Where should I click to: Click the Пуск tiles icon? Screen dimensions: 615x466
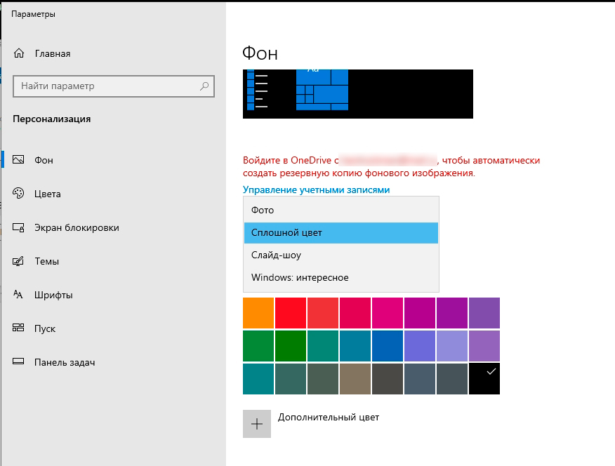pyautogui.click(x=18, y=328)
